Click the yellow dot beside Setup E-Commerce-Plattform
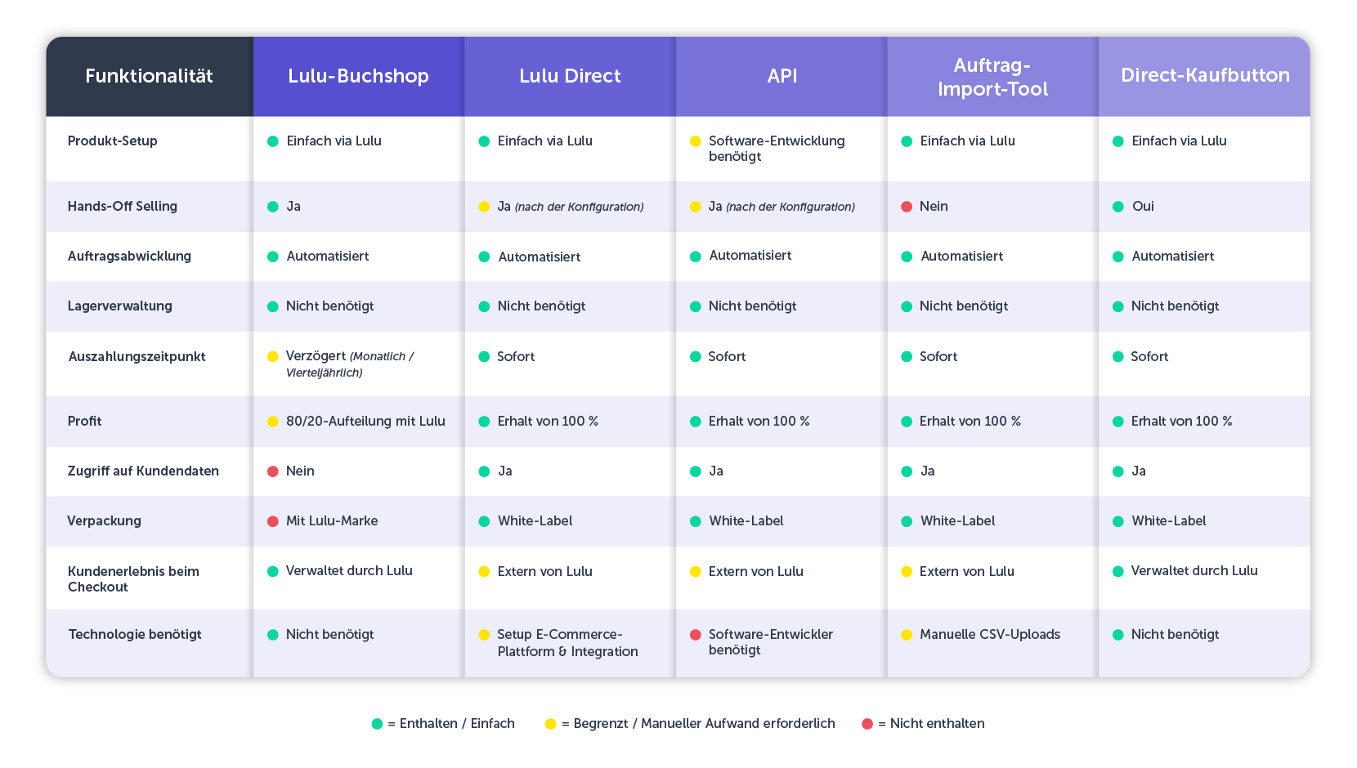The width and height of the screenshot is (1357, 768). click(484, 635)
